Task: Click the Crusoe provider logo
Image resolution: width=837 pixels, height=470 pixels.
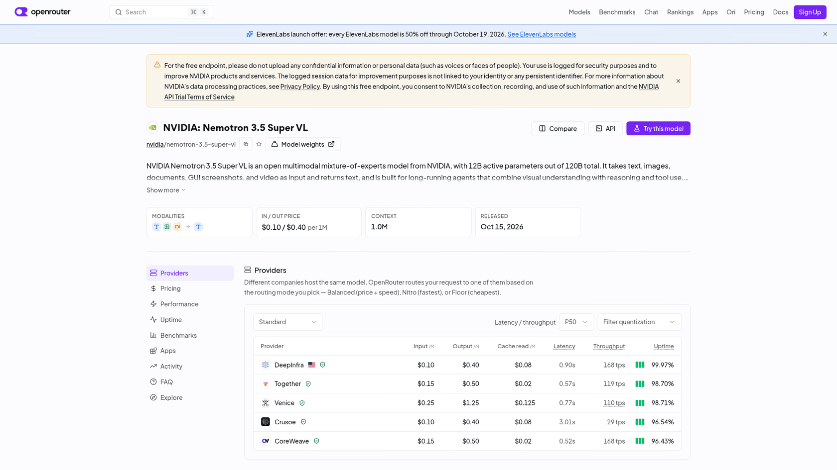Action: click(266, 422)
